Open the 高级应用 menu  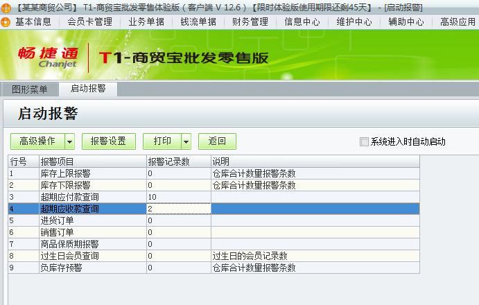[x=458, y=22]
